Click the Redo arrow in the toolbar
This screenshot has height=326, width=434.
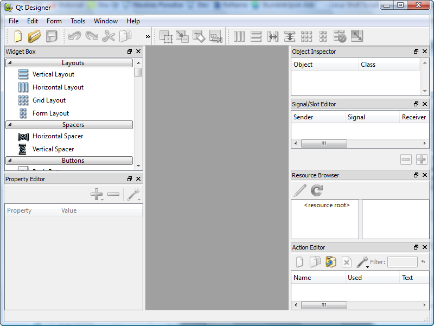click(x=92, y=36)
